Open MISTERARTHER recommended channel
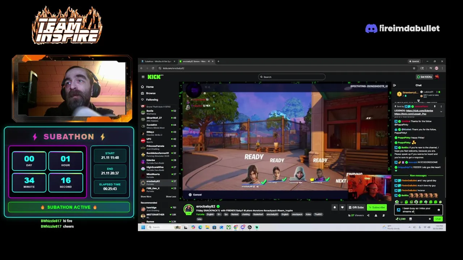The height and width of the screenshot is (260, 463). point(158,215)
